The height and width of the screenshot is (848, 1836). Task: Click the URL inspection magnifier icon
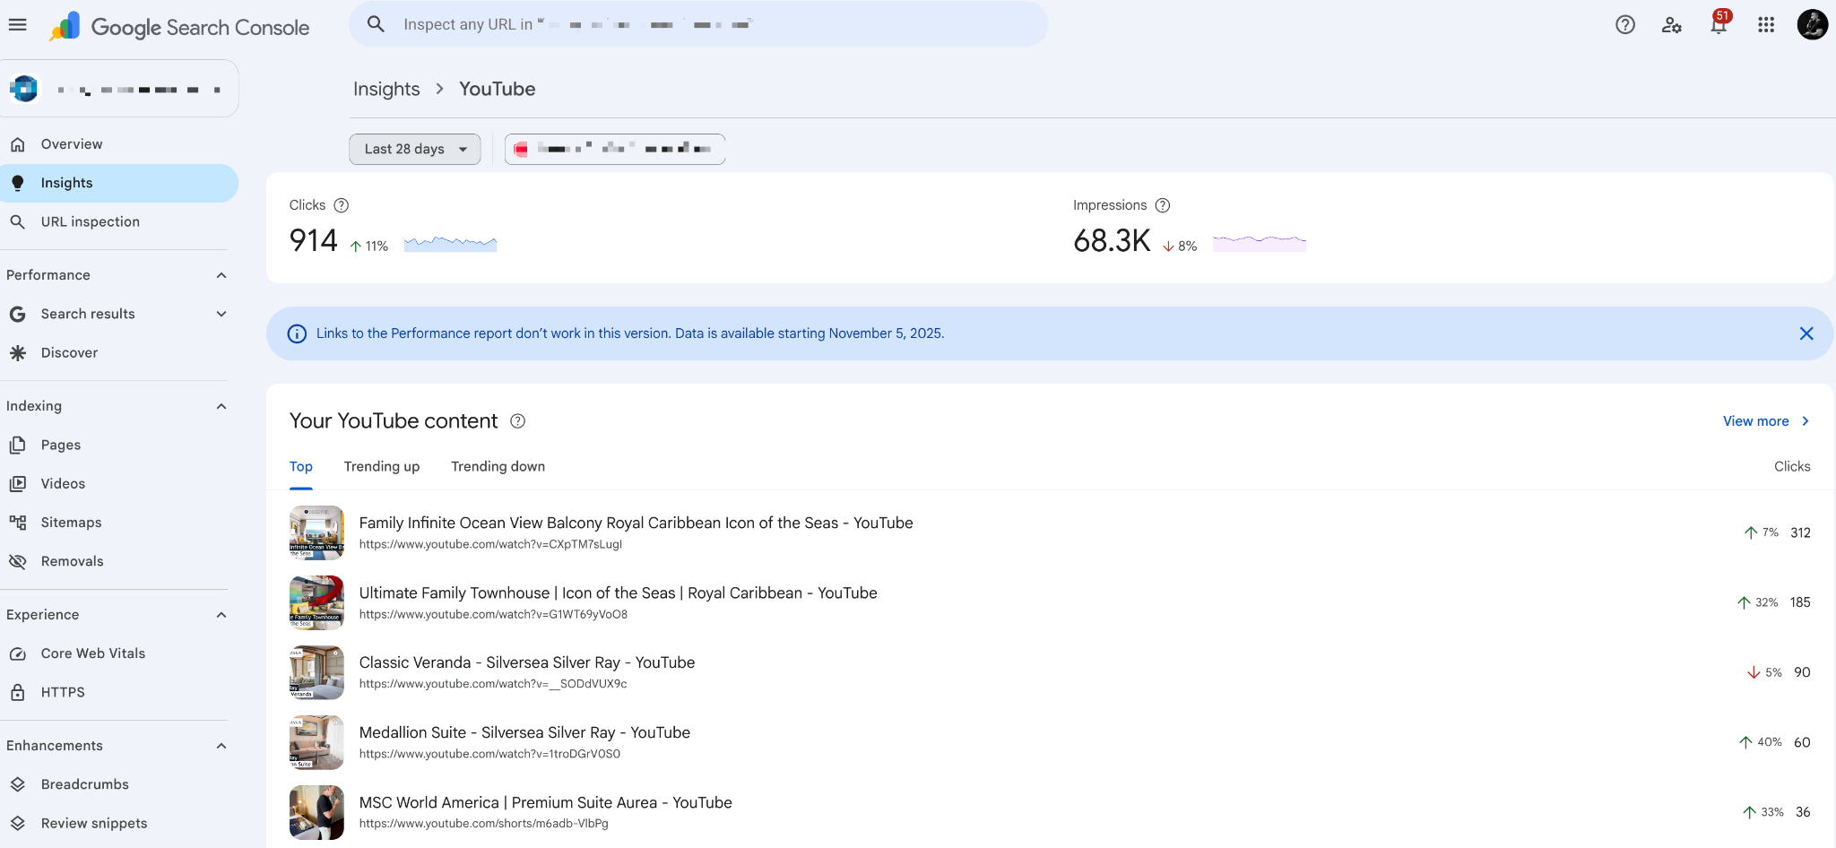[18, 221]
